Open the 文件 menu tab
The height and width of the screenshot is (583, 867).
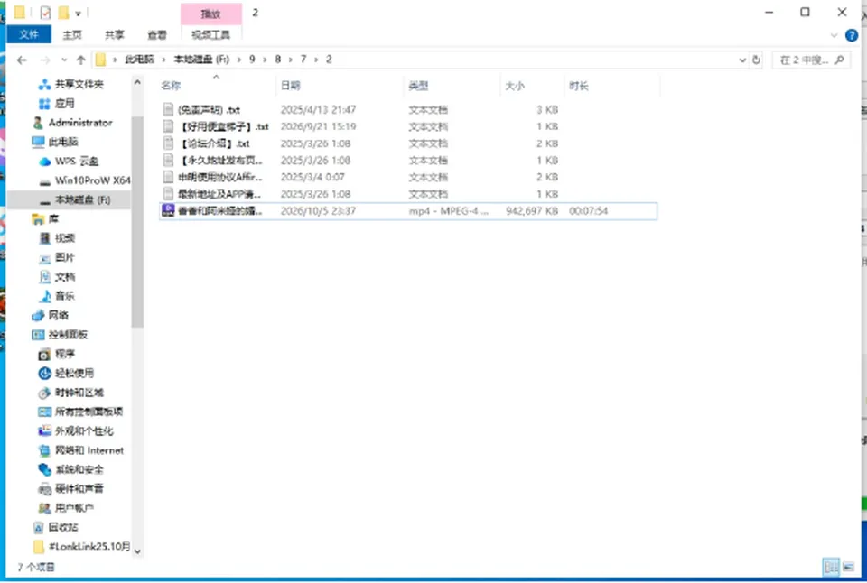29,34
